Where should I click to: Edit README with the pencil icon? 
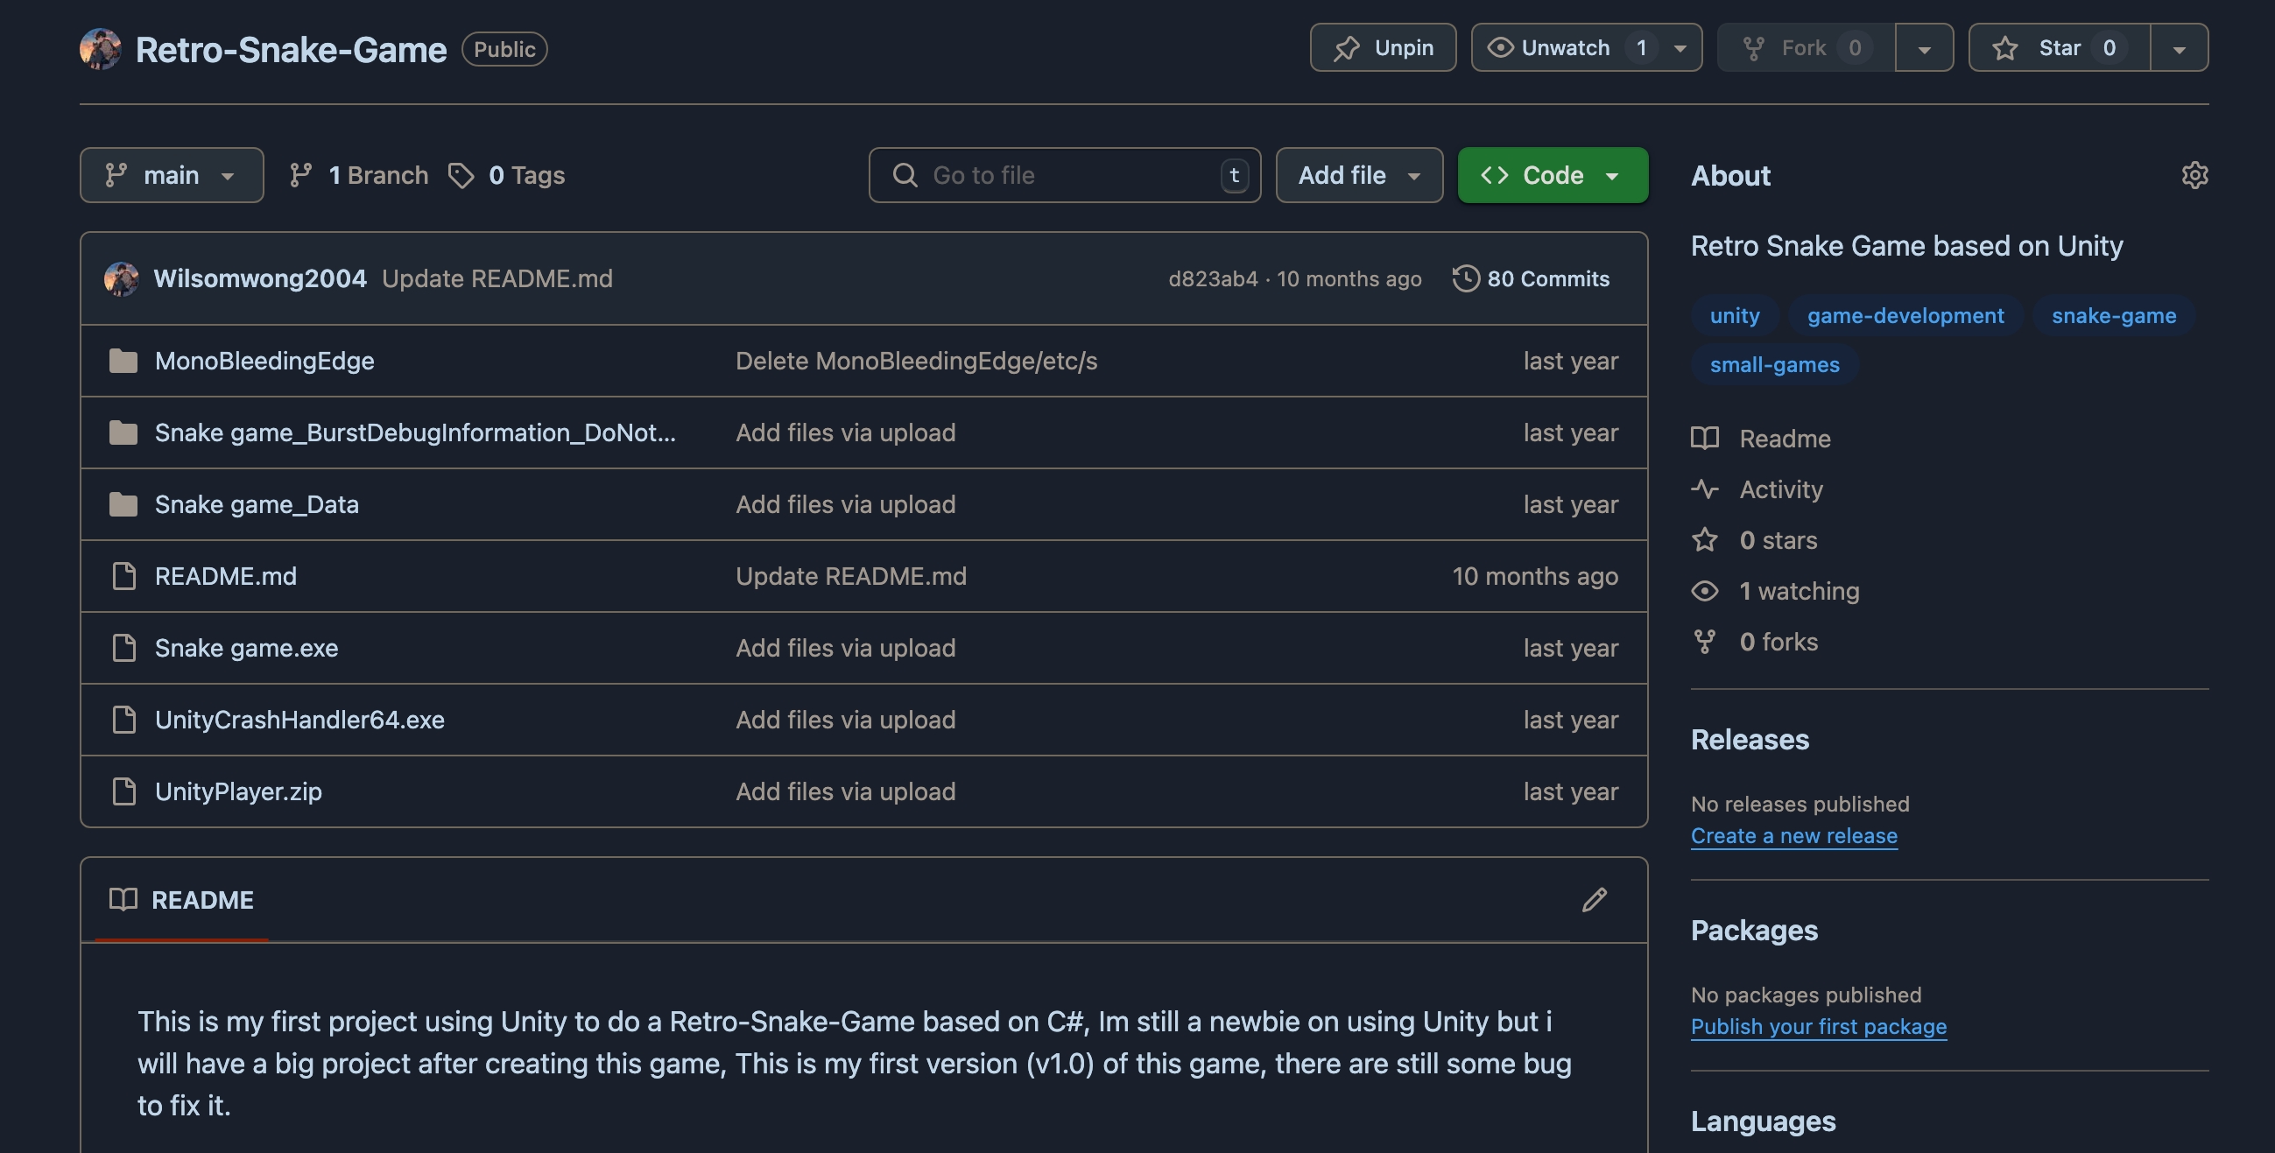[x=1594, y=900]
